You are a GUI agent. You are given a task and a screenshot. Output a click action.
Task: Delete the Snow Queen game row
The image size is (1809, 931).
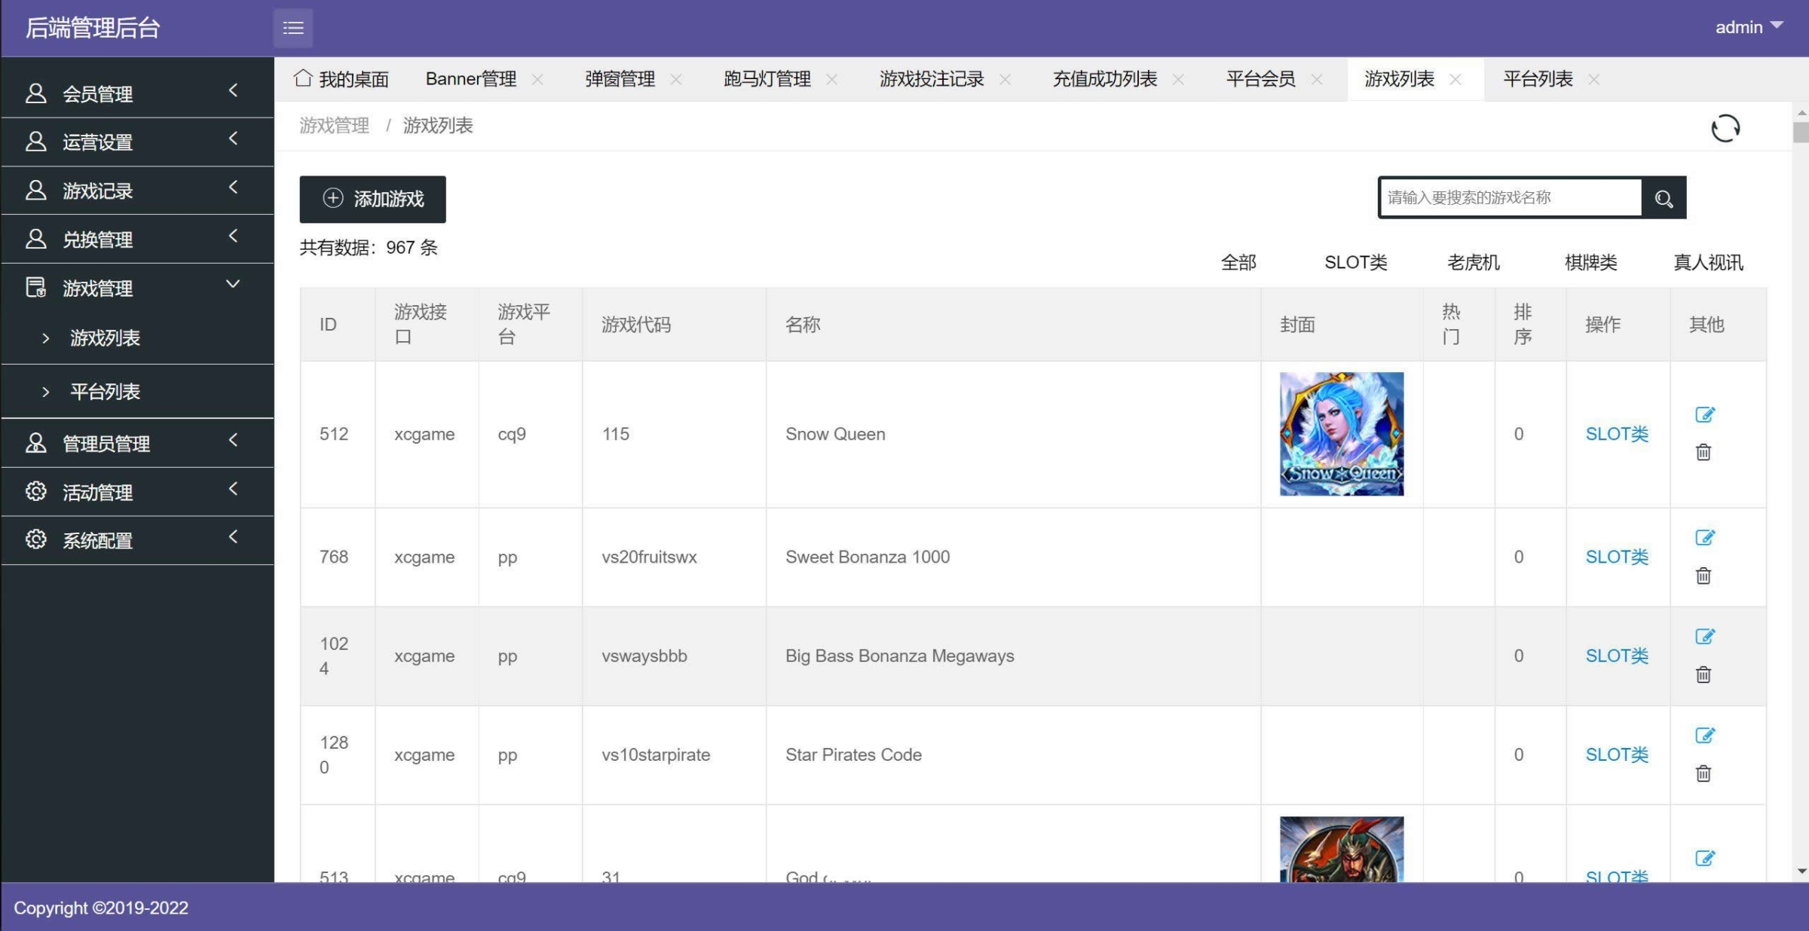(x=1703, y=453)
